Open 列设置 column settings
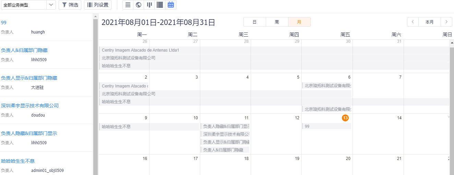This screenshot has height=175, width=454. point(98,5)
